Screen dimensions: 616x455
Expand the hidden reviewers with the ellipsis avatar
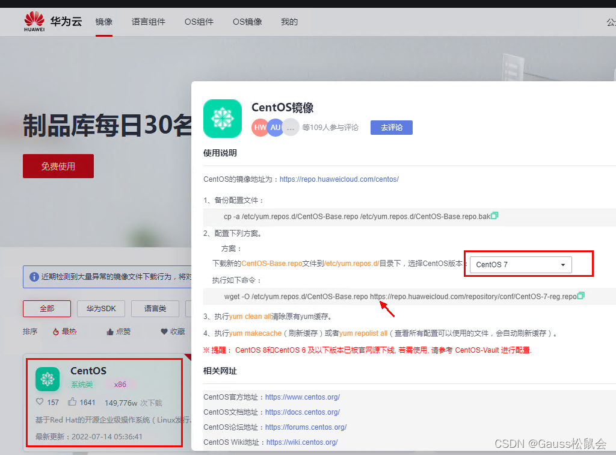pos(289,127)
